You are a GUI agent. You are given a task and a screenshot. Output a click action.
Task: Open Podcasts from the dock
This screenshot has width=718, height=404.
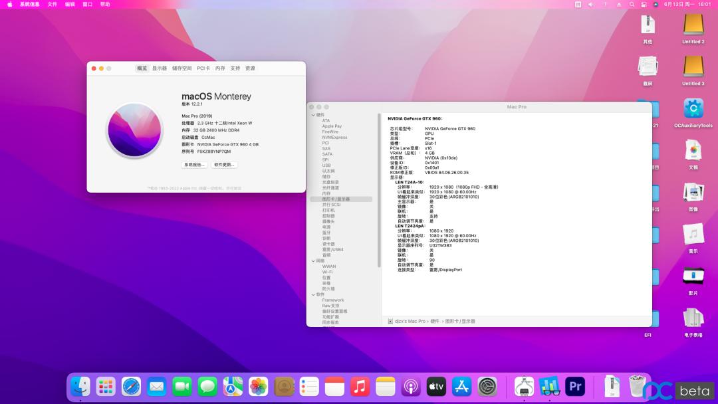[411, 386]
